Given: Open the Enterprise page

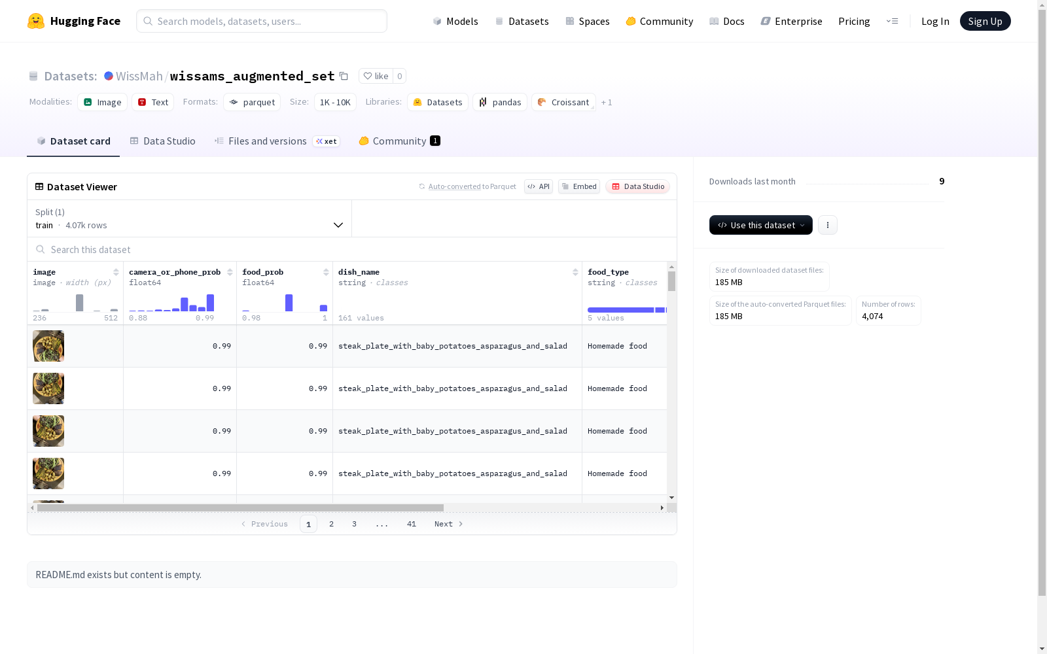Looking at the screenshot, I should tap(791, 21).
